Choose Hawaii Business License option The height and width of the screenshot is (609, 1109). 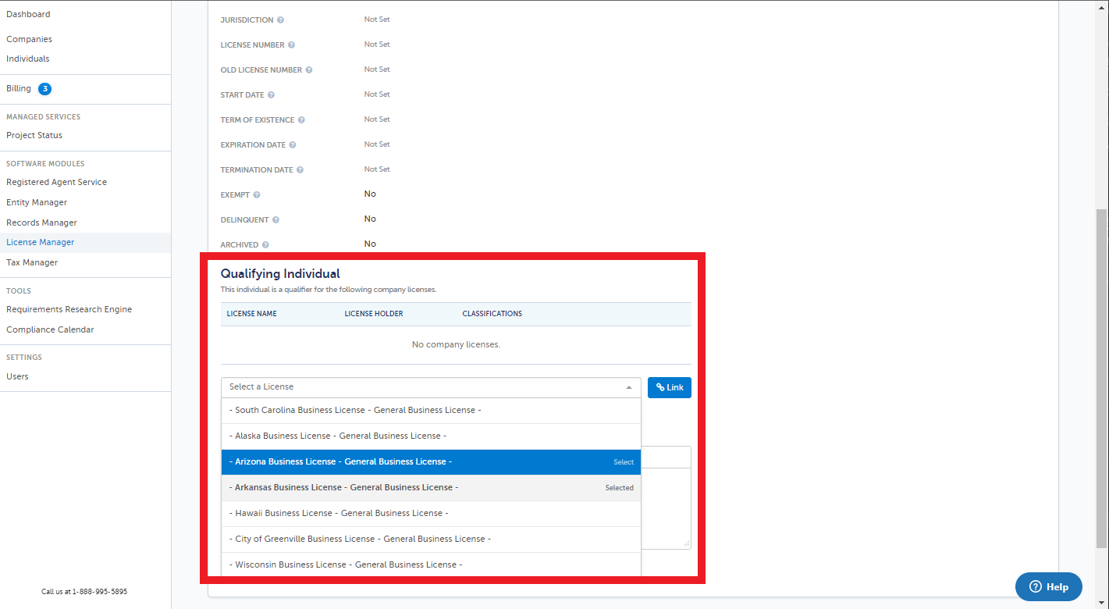[x=431, y=514]
